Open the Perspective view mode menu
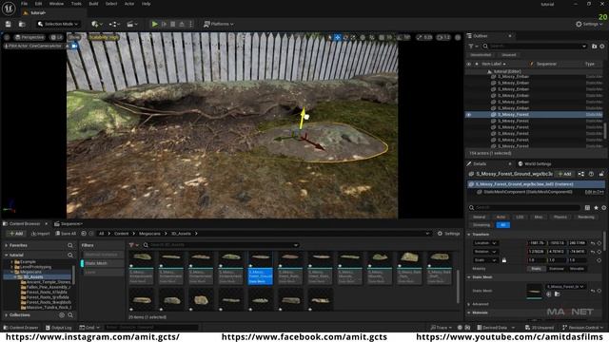The width and height of the screenshot is (609, 342). click(29, 37)
